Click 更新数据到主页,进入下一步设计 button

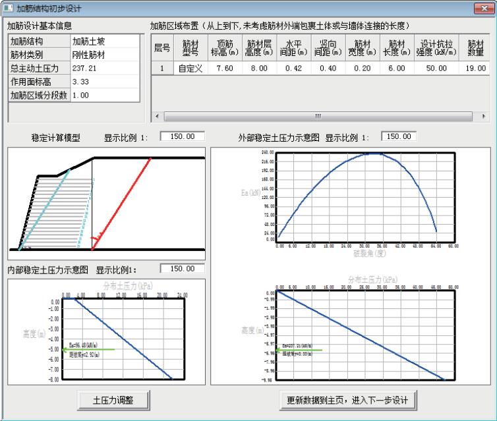[348, 400]
